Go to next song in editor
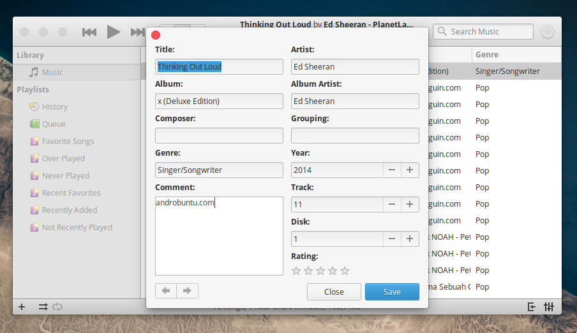The image size is (577, 333). [x=187, y=291]
